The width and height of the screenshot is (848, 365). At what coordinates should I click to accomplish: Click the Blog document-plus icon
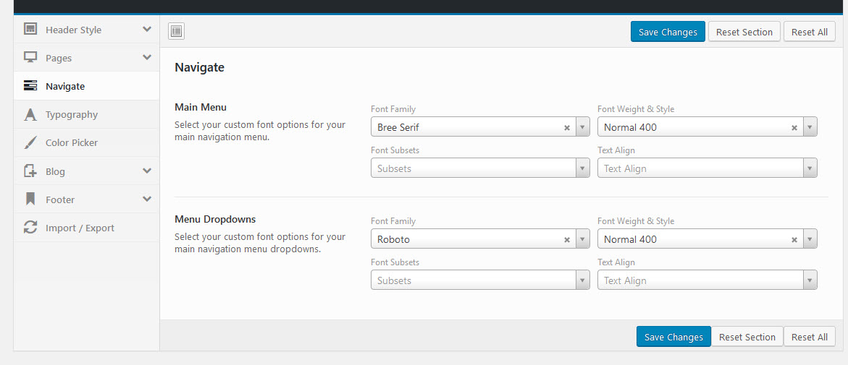(30, 171)
